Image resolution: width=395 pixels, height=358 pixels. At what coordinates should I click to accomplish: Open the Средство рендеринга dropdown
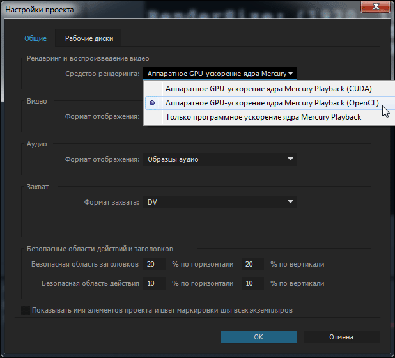pyautogui.click(x=220, y=74)
